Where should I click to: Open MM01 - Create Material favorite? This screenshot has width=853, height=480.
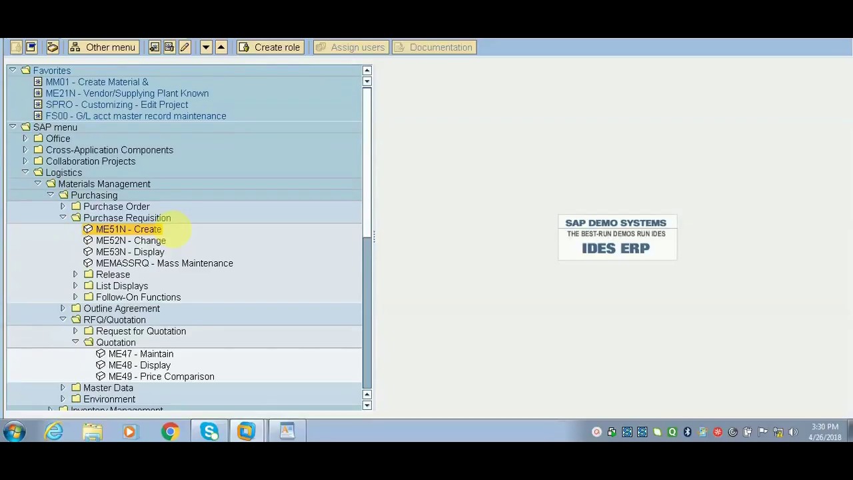97,82
